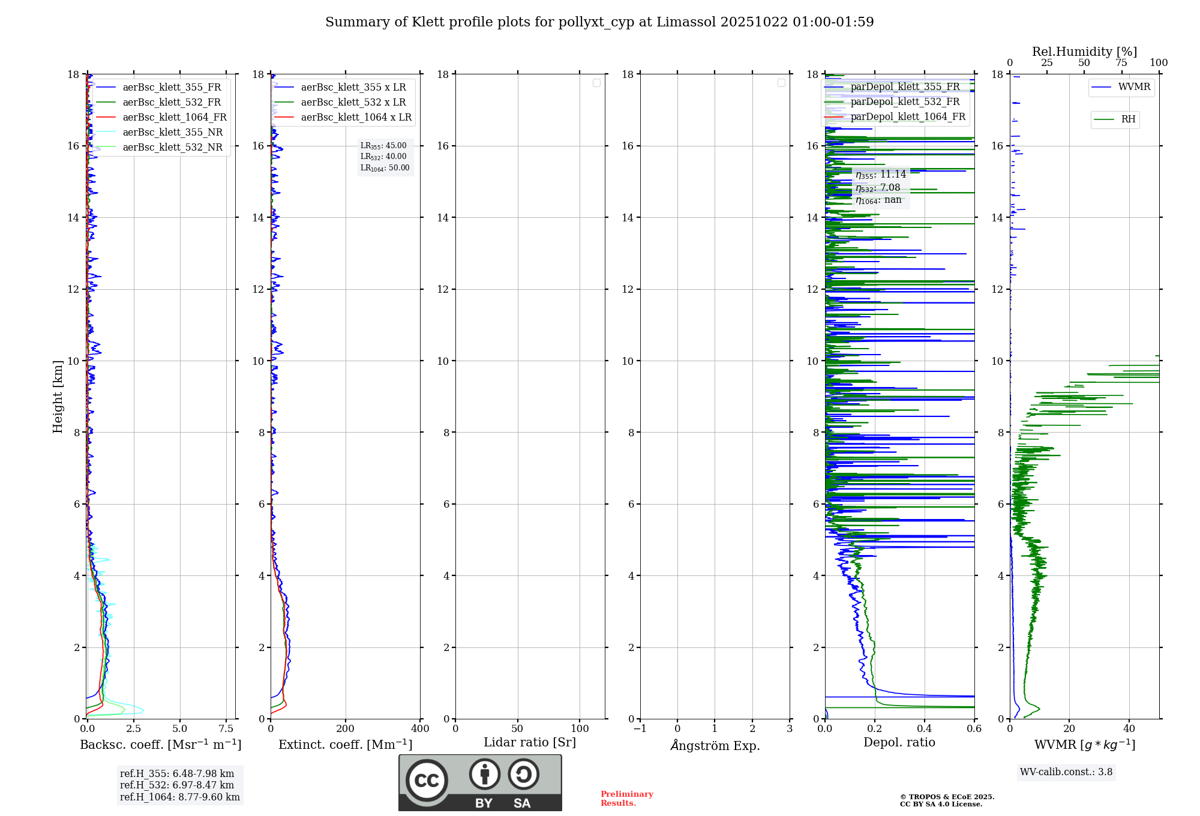Click the depolarization η constants annotation box

point(880,187)
